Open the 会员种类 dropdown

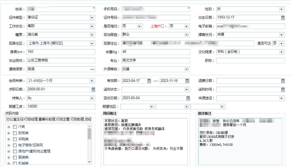pos(92,81)
